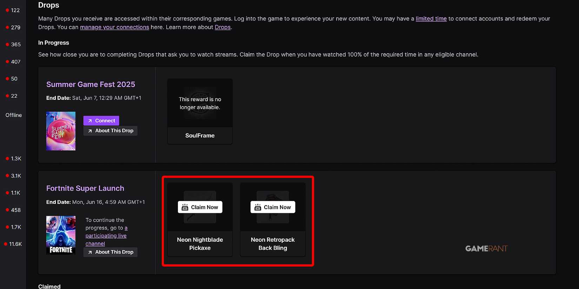The height and width of the screenshot is (289, 579).
Task: Open sidebar channel with 3.1K viewers
Action: 13,176
